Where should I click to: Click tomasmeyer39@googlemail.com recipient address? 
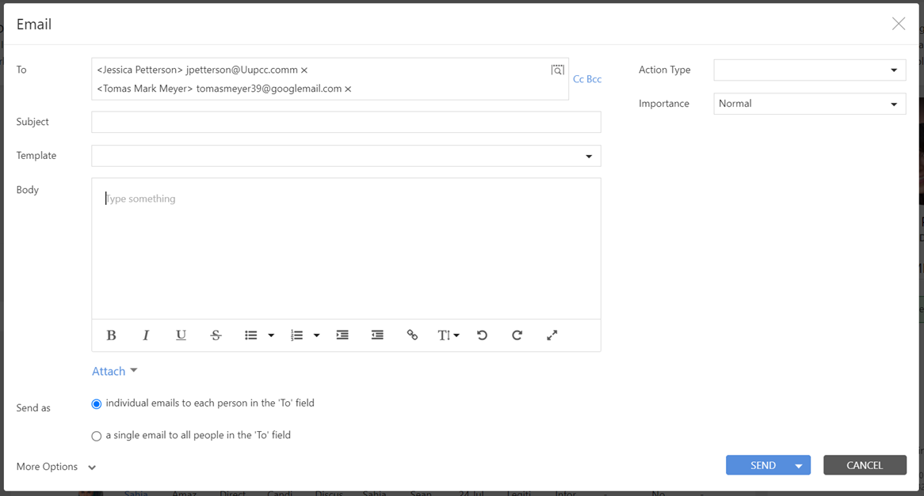coord(269,89)
